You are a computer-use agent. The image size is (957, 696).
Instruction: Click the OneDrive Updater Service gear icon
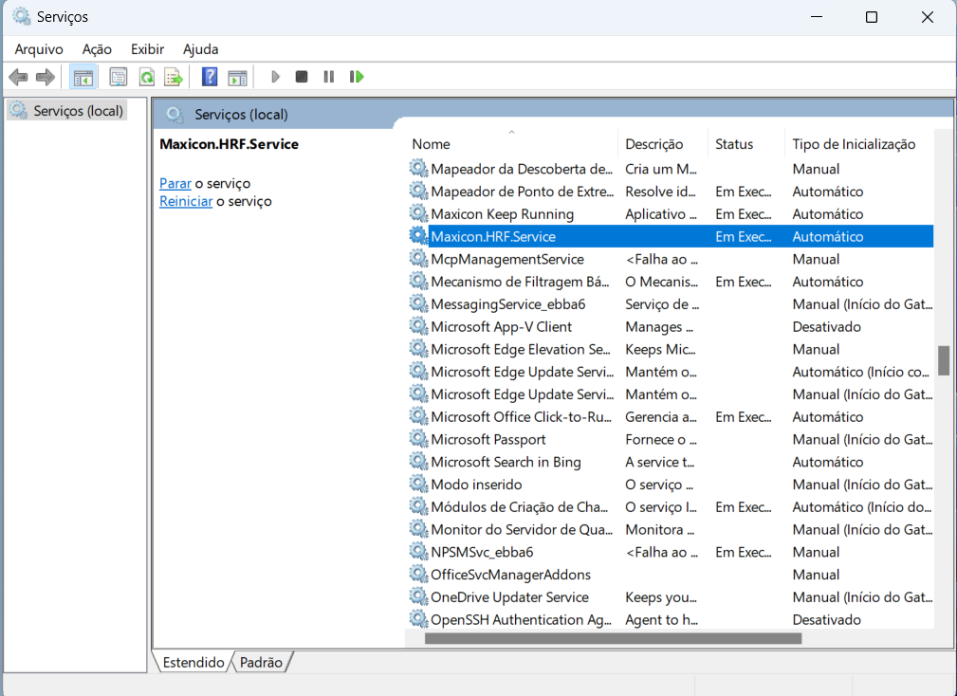pyautogui.click(x=418, y=597)
